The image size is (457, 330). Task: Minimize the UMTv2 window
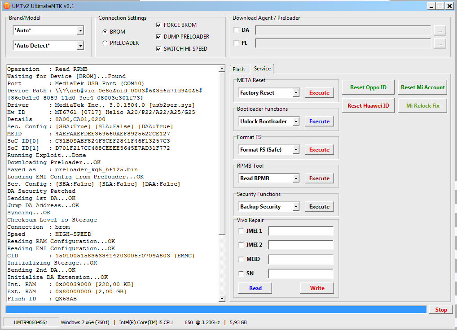click(431, 6)
